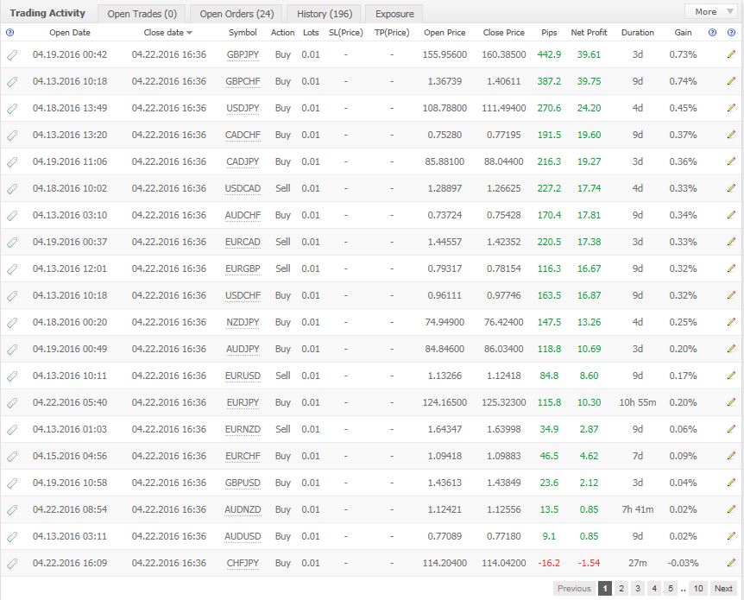
Task: Go to the Next page of results
Action: pos(723,589)
